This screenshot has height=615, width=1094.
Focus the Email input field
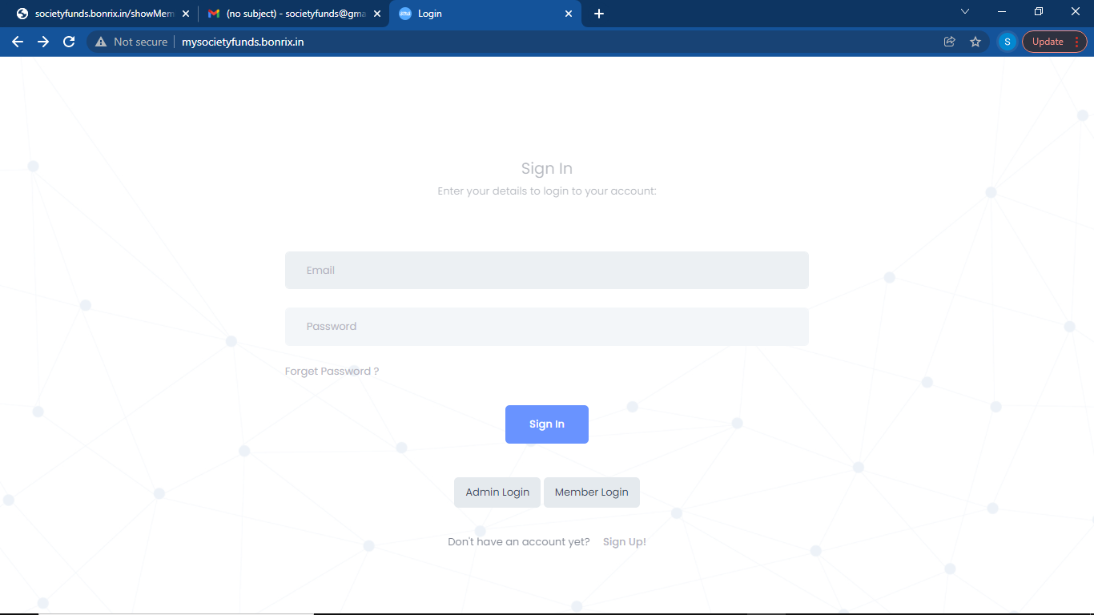pyautogui.click(x=547, y=271)
